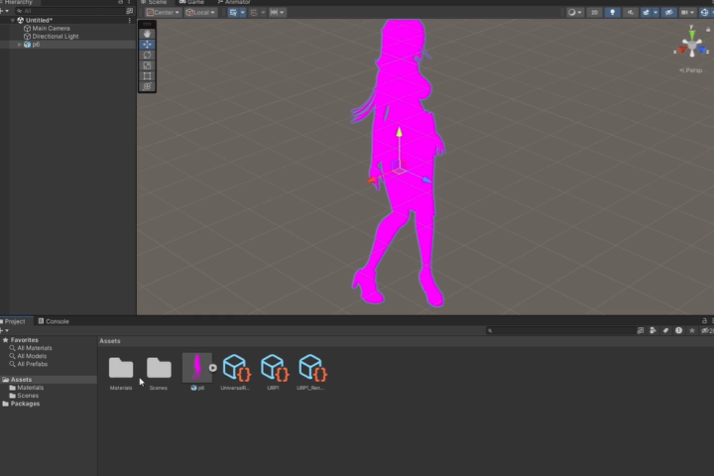Screen dimensions: 714x476
Task: Select Directional Light in Hierarchy
Action: pos(56,37)
